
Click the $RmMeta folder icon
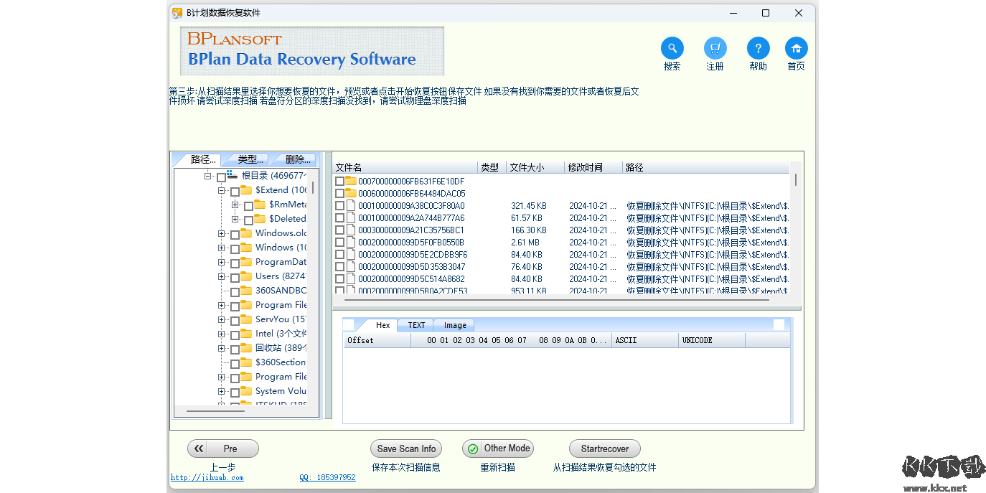[260, 204]
